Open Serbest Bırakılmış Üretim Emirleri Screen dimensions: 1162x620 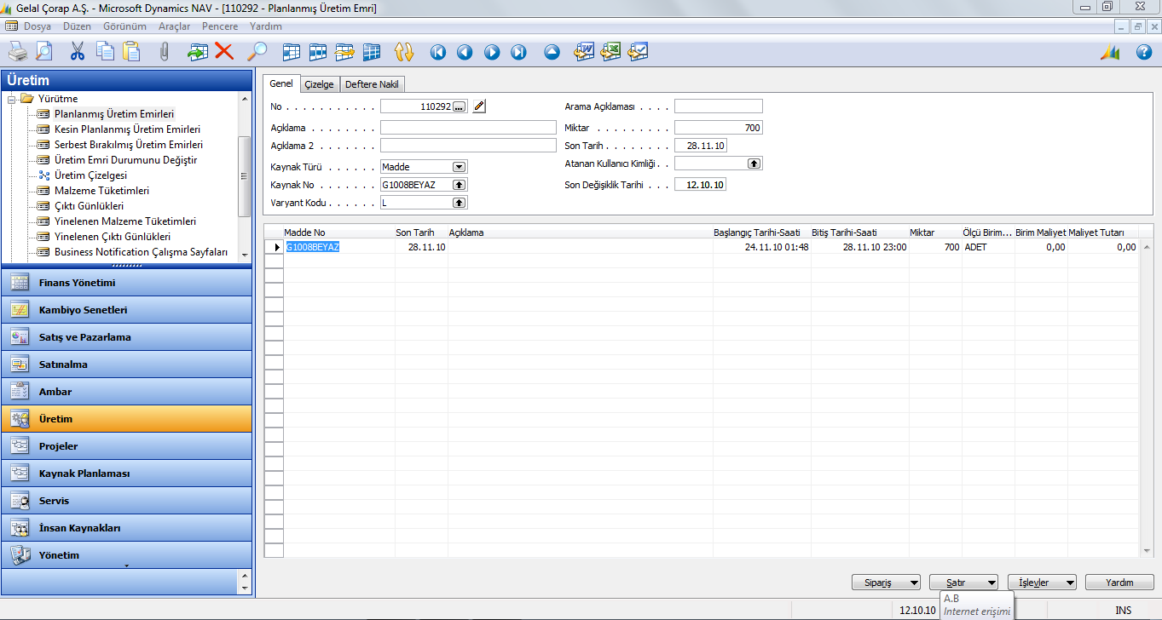(128, 145)
